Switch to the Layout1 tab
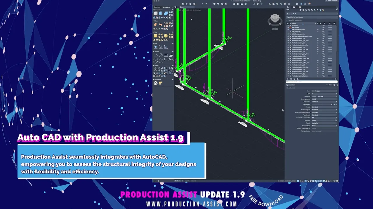Screen dimensions: 373x209 (x=187, y=181)
